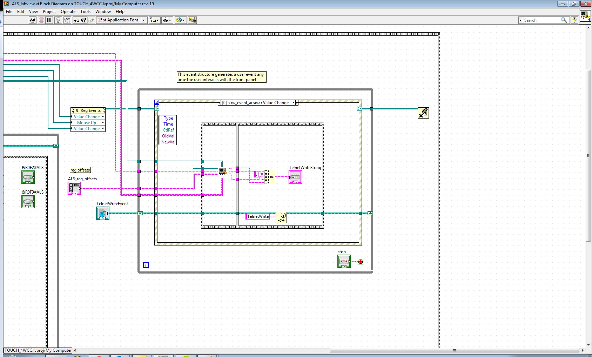
Task: Select the ALS_reg_offsets array terminal
Action: pos(74,188)
